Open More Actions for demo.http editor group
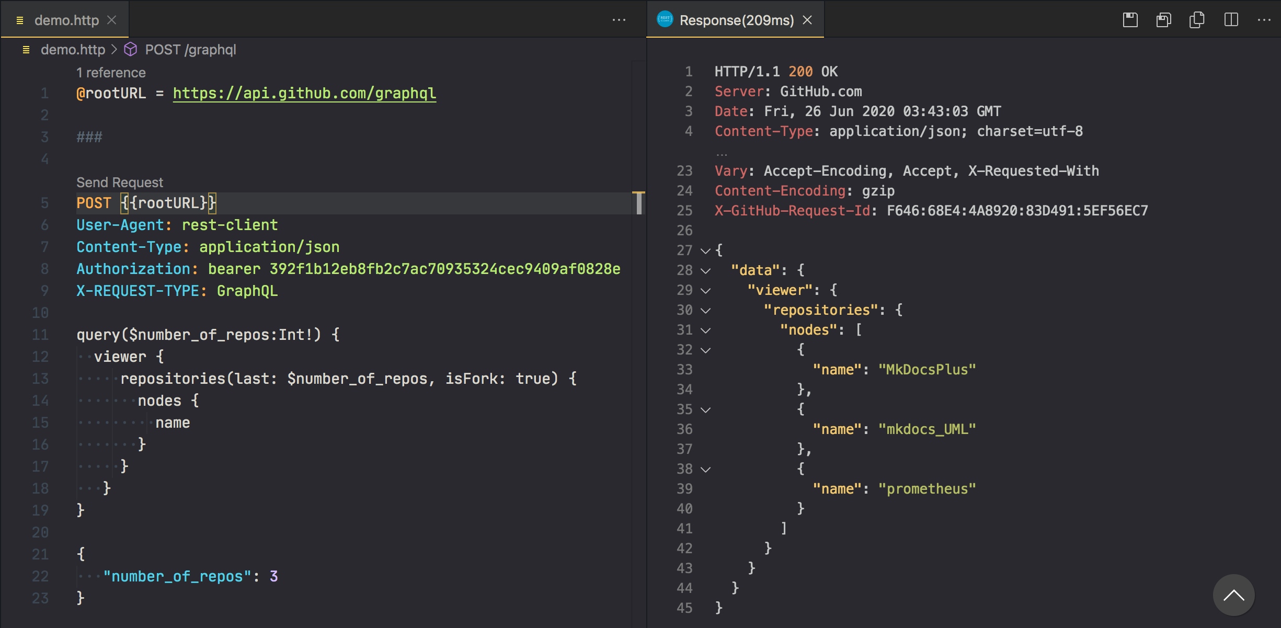The width and height of the screenshot is (1281, 628). tap(619, 20)
